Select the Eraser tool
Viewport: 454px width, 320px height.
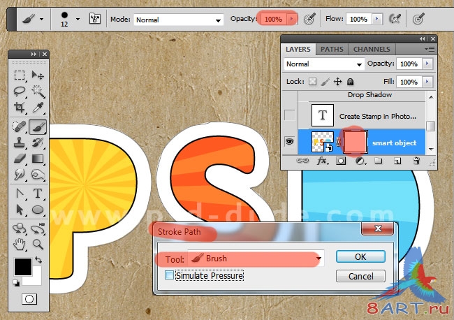[20, 159]
